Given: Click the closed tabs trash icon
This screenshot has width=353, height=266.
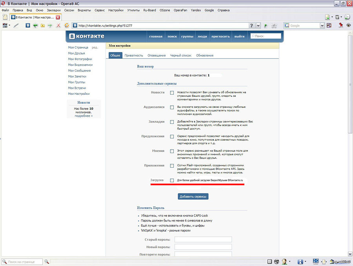Looking at the screenshot, I should coord(337,17).
